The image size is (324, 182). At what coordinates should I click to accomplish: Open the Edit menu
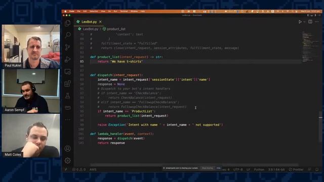(85, 11)
